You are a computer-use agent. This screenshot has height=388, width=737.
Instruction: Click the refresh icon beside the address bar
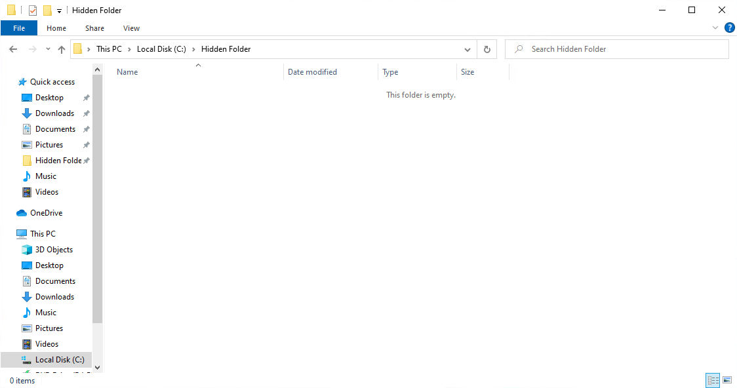486,48
